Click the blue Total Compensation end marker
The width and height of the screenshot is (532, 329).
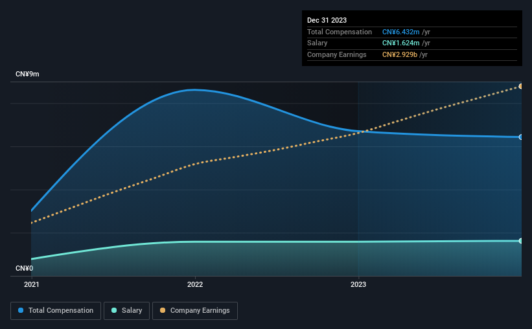tap(520, 137)
